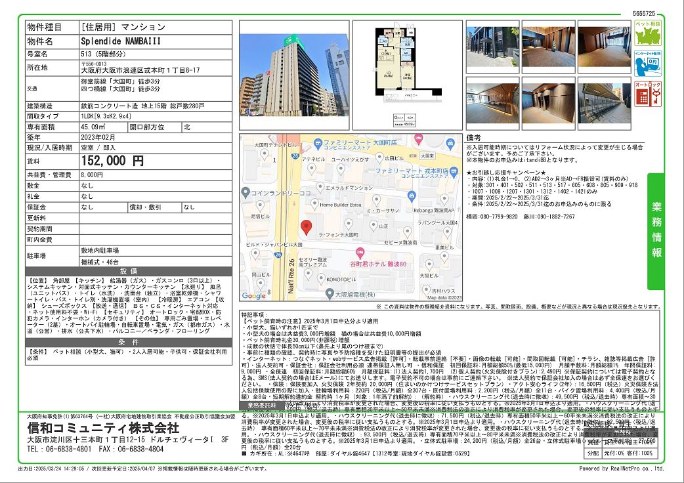684x483 pixels.
Task: Click the 条件 section header
Action: [x=129, y=342]
